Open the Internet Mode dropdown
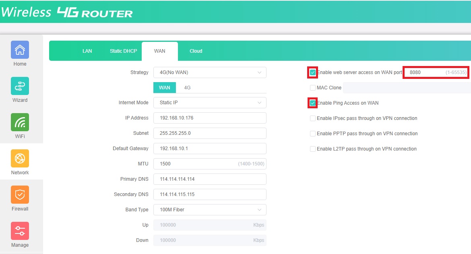Viewport: 471px width, 254px height. [x=210, y=103]
